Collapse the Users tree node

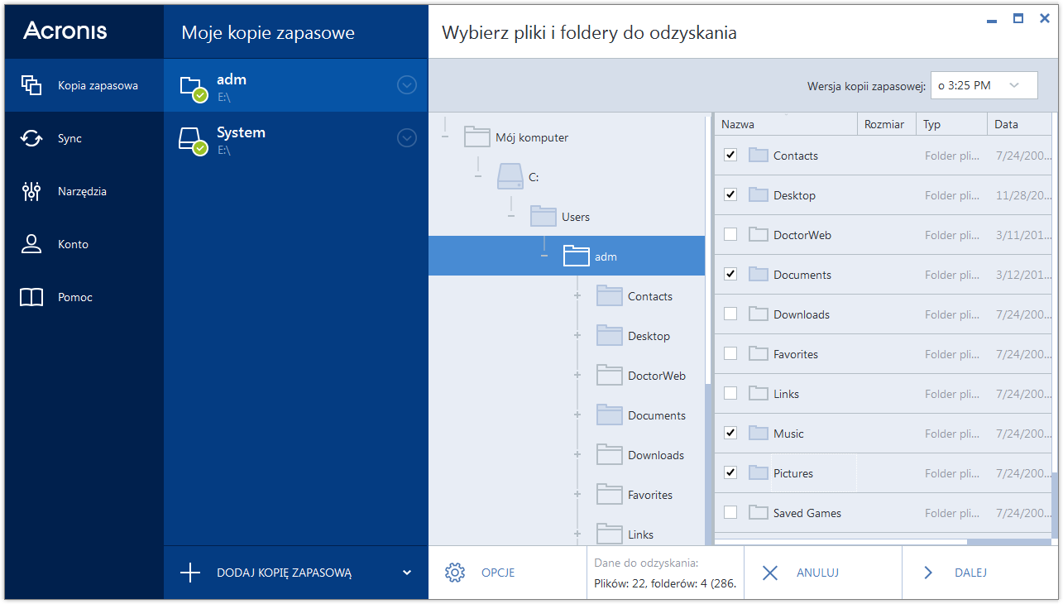pyautogui.click(x=511, y=216)
